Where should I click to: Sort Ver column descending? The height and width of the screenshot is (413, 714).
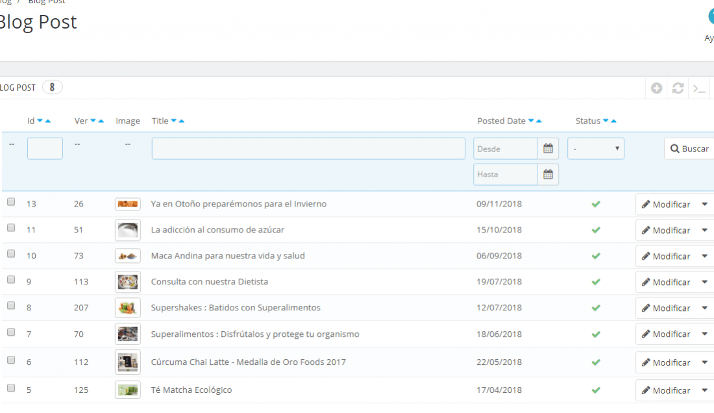[93, 121]
